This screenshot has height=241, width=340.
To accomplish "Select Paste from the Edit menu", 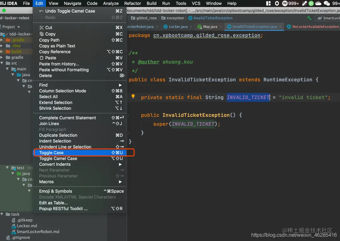I will pyautogui.click(x=79, y=58).
